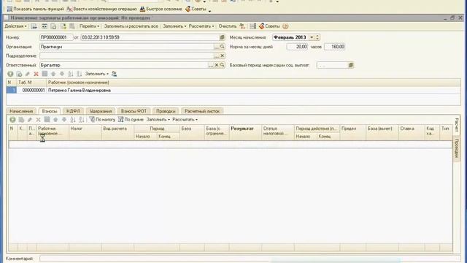Screen dimensions: 467x263
Task: Add a new row in Взносы tab toolbar
Action: point(12,120)
